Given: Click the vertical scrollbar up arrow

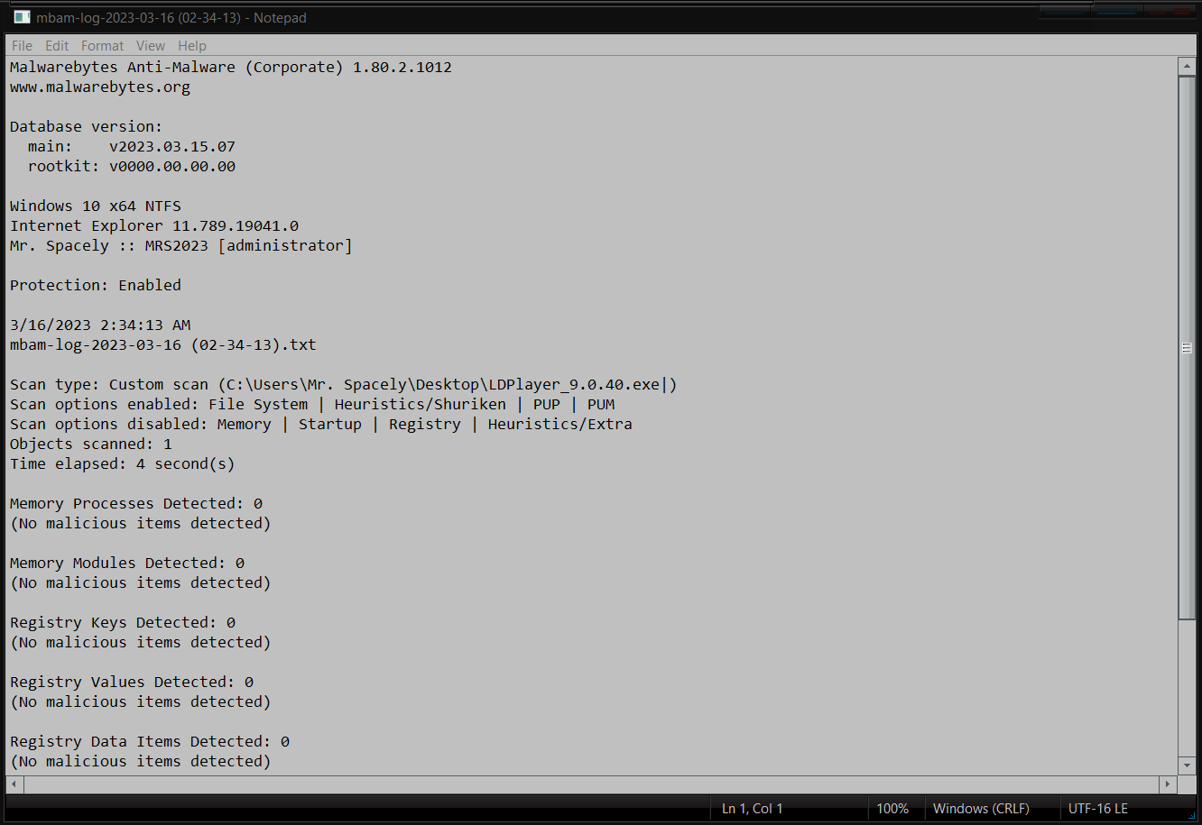Looking at the screenshot, I should click(x=1187, y=67).
